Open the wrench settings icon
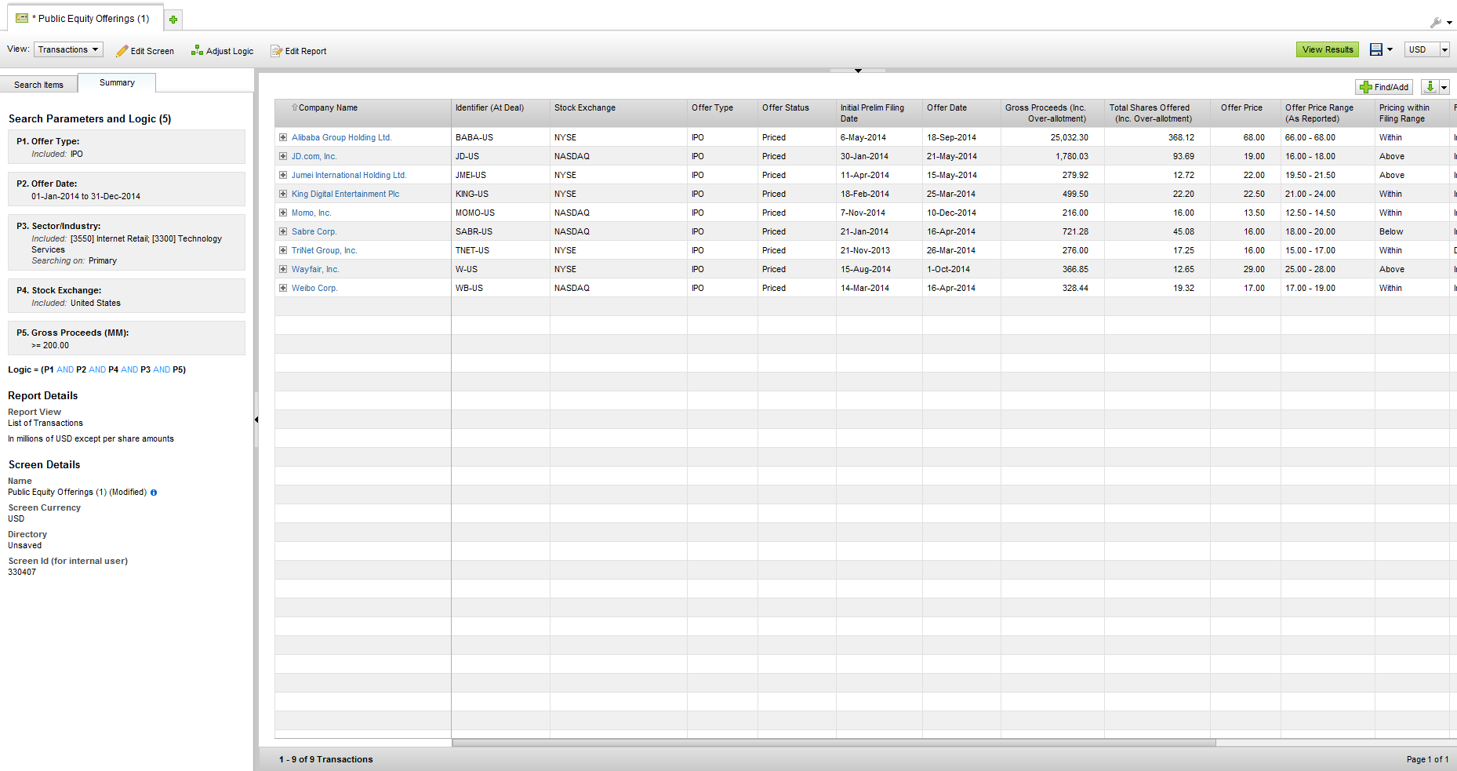The image size is (1457, 771). click(x=1436, y=22)
